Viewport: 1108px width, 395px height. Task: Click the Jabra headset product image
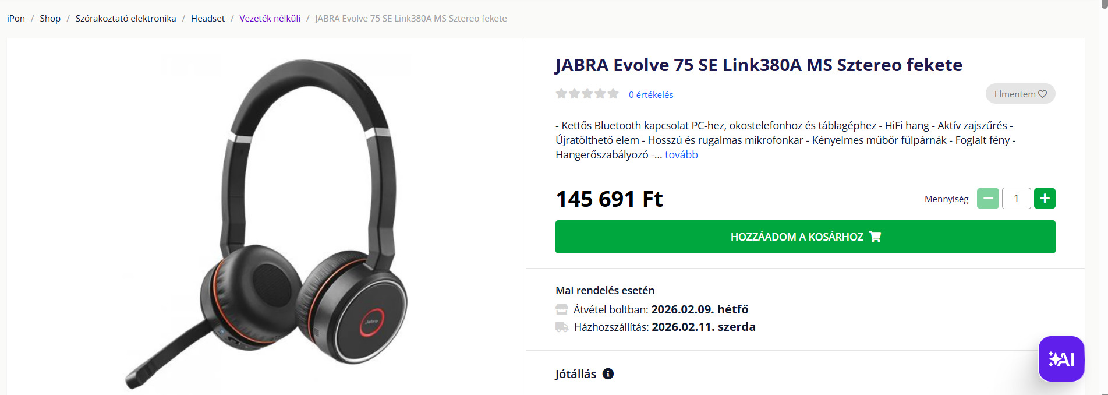point(267,224)
